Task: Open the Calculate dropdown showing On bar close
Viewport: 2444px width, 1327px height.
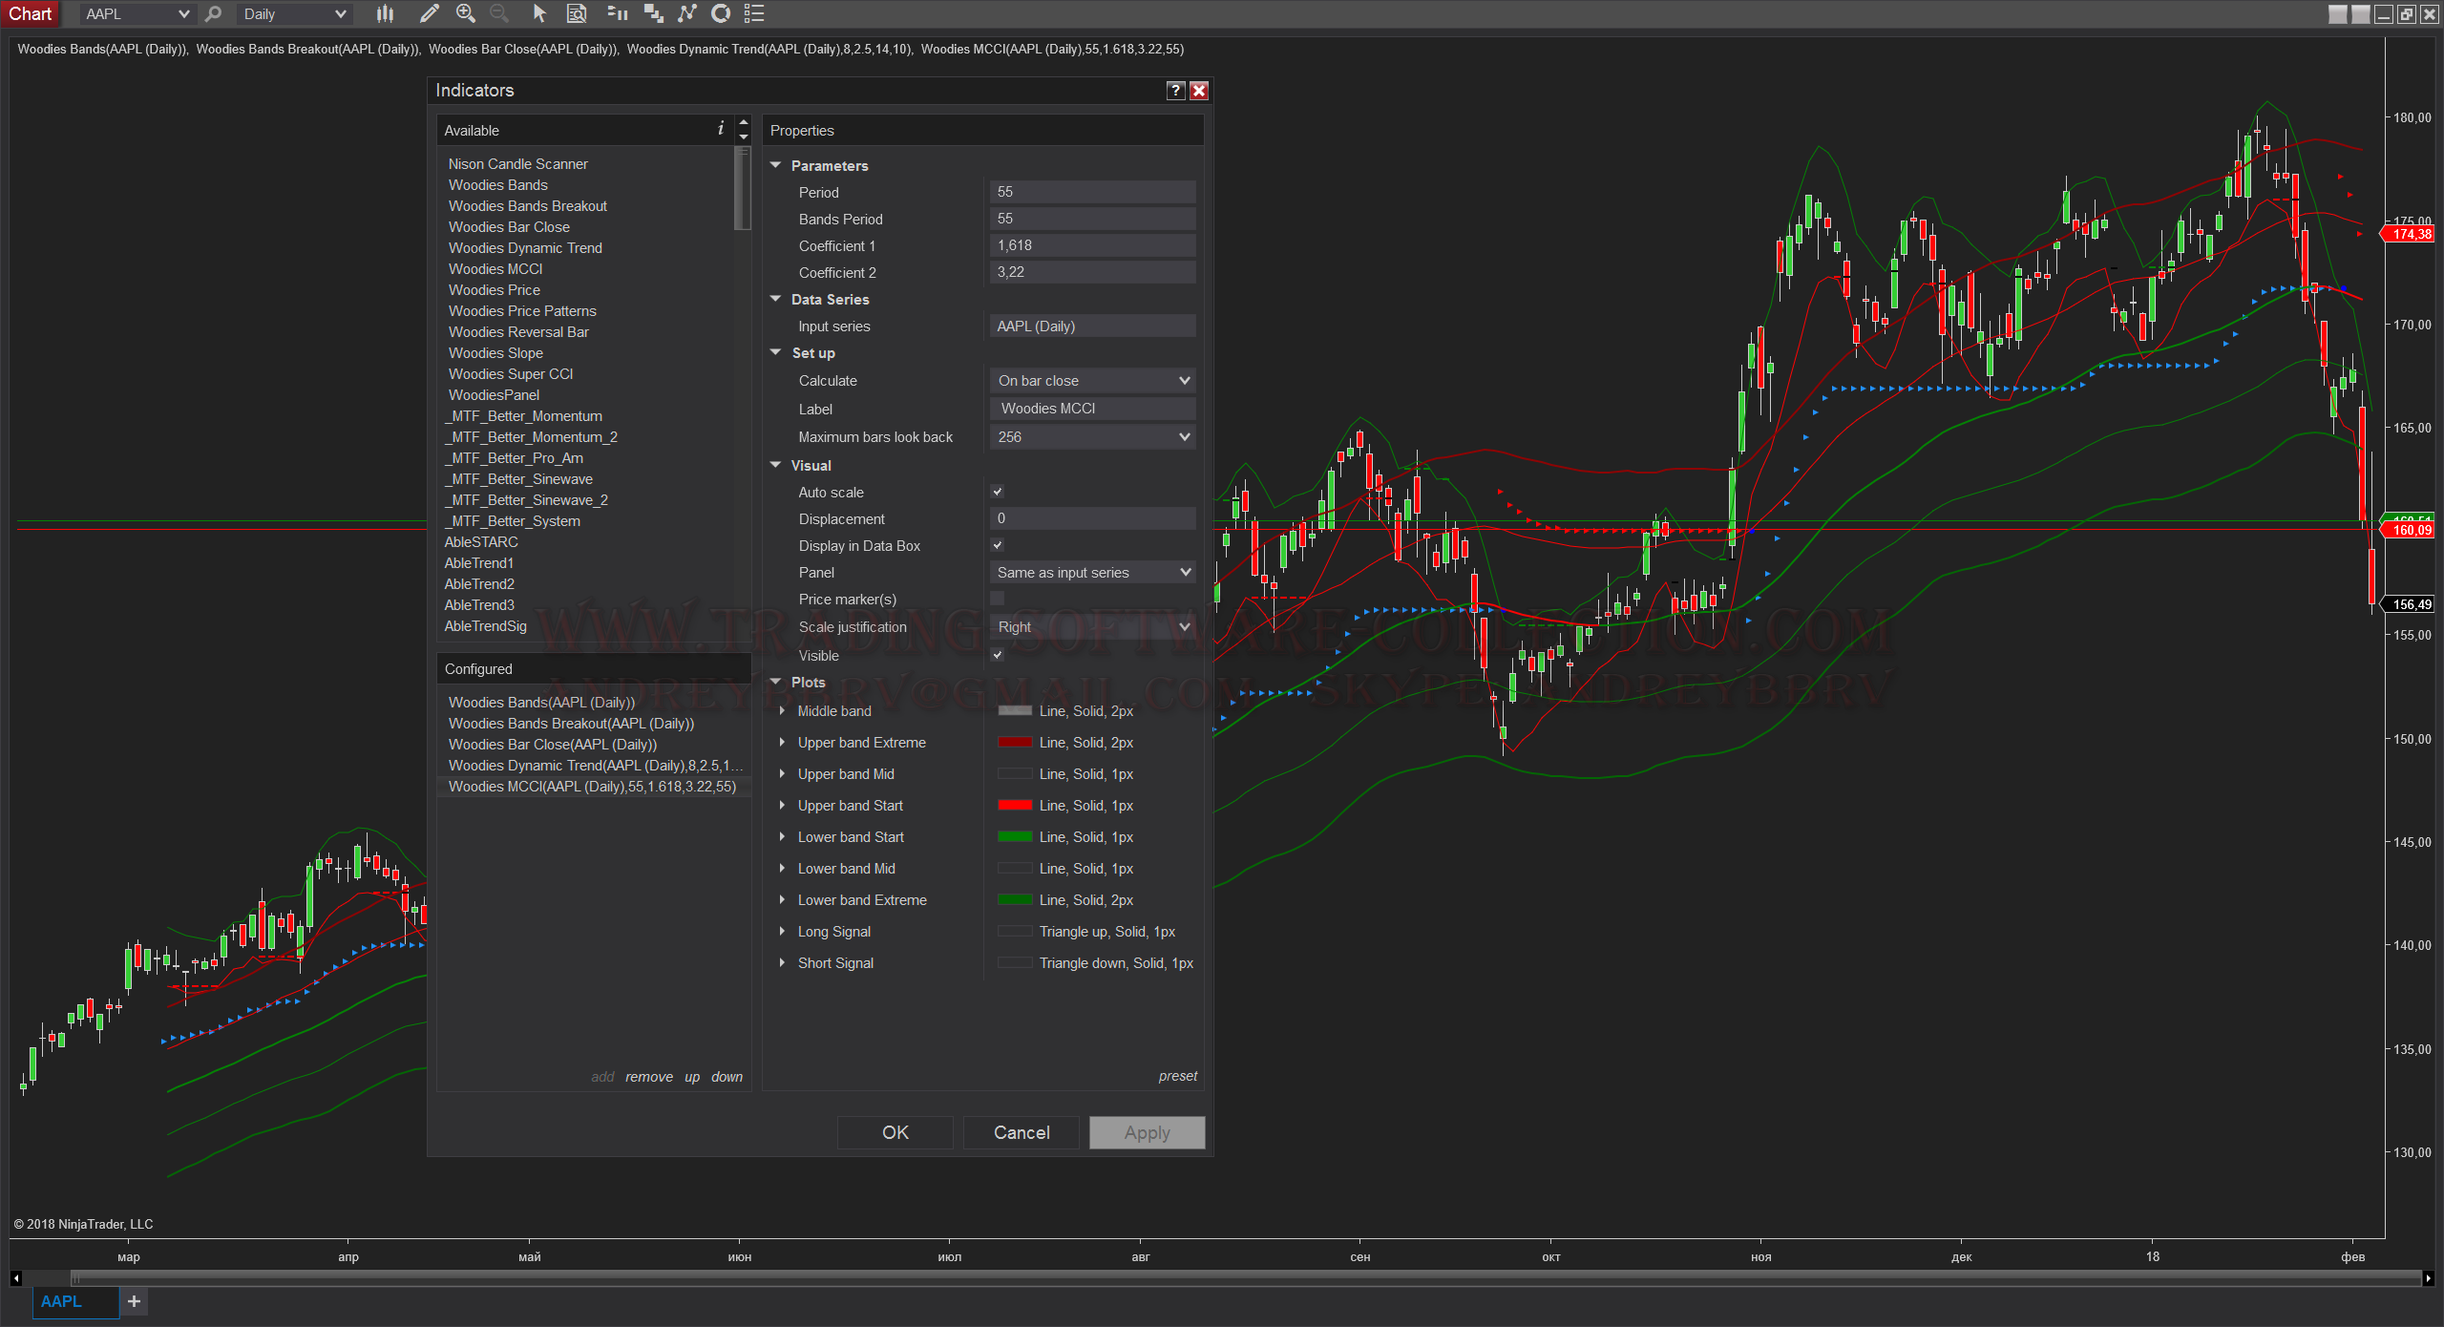Action: coord(1092,381)
